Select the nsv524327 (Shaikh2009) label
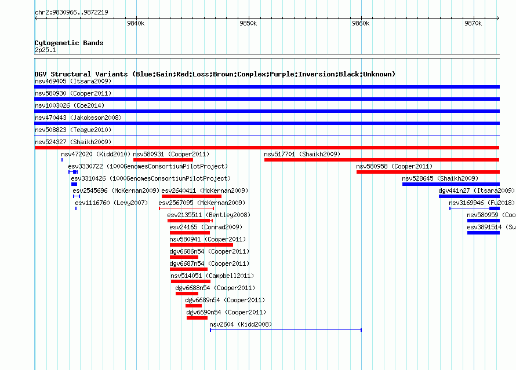 (73, 142)
